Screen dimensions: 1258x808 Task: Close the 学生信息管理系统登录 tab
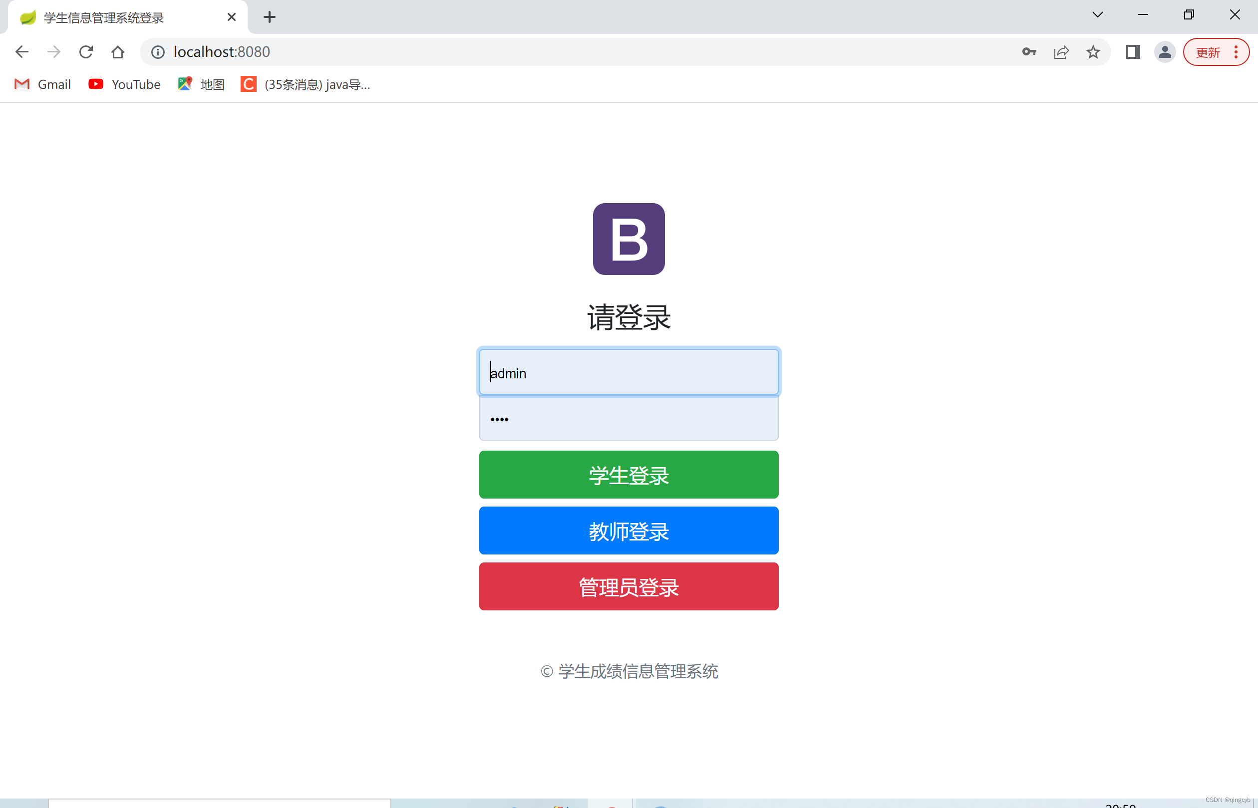[x=232, y=17]
